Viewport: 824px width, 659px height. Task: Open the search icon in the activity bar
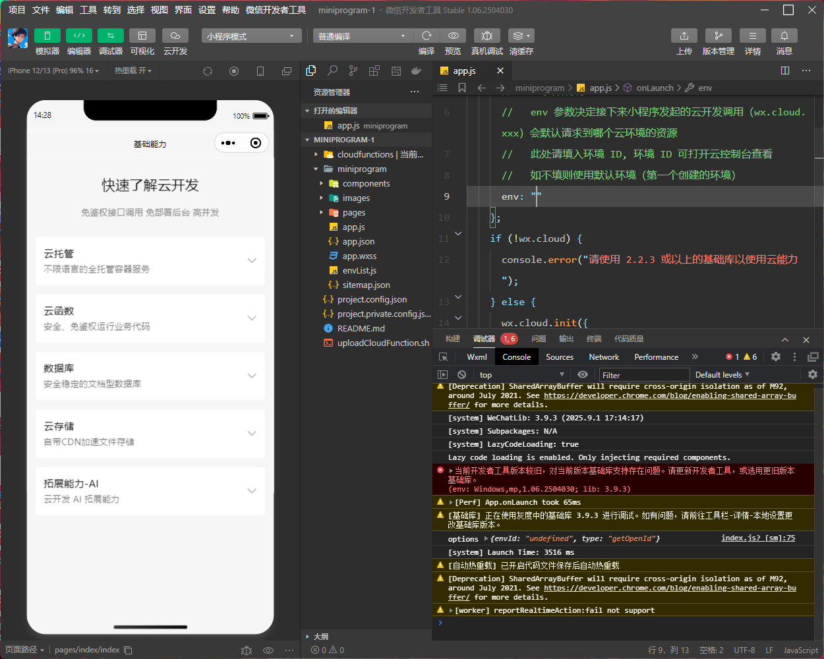[x=332, y=71]
